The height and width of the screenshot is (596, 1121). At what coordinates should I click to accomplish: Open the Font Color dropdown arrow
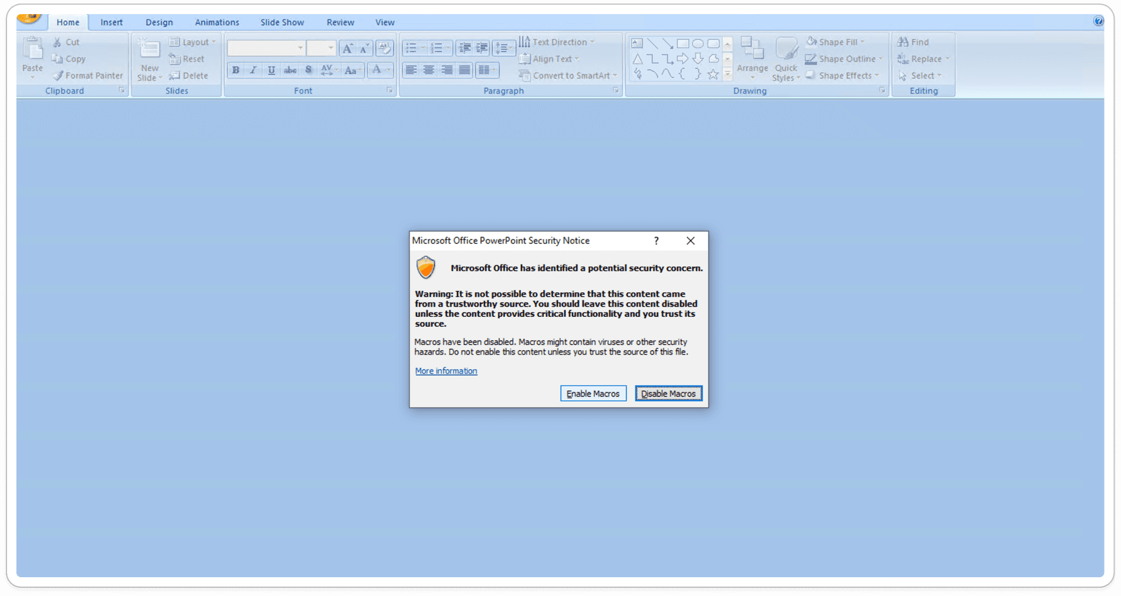[x=388, y=70]
